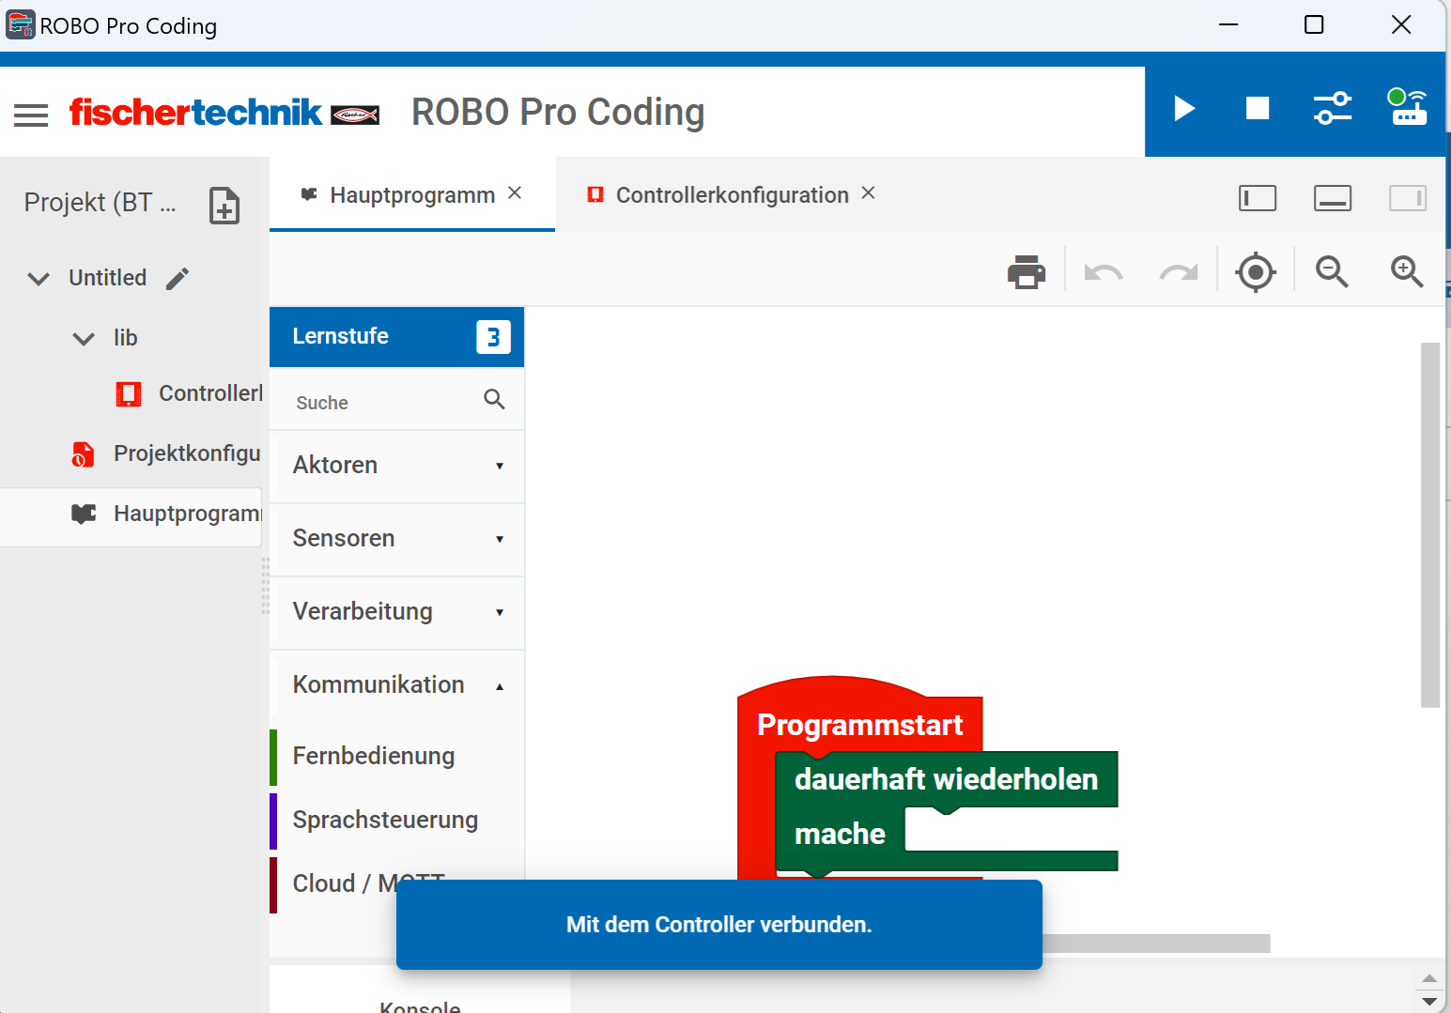Click the fischertechnik logo

[x=224, y=113]
